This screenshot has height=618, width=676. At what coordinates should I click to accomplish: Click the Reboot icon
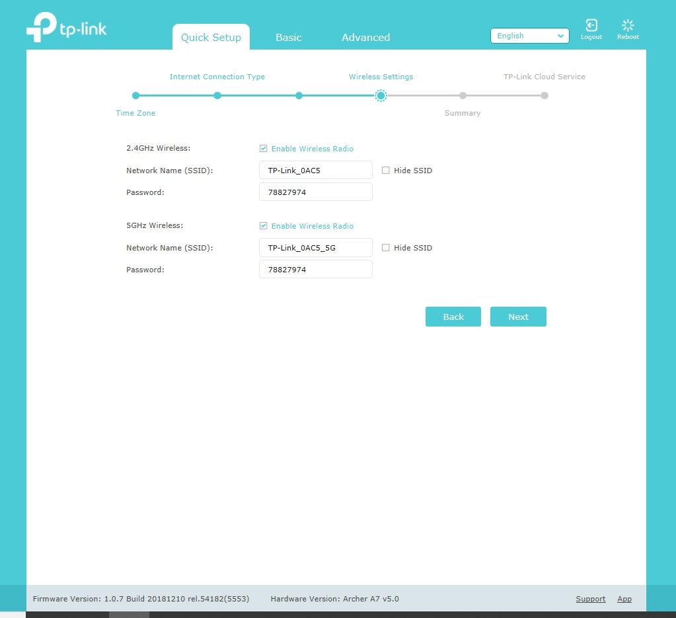627,28
